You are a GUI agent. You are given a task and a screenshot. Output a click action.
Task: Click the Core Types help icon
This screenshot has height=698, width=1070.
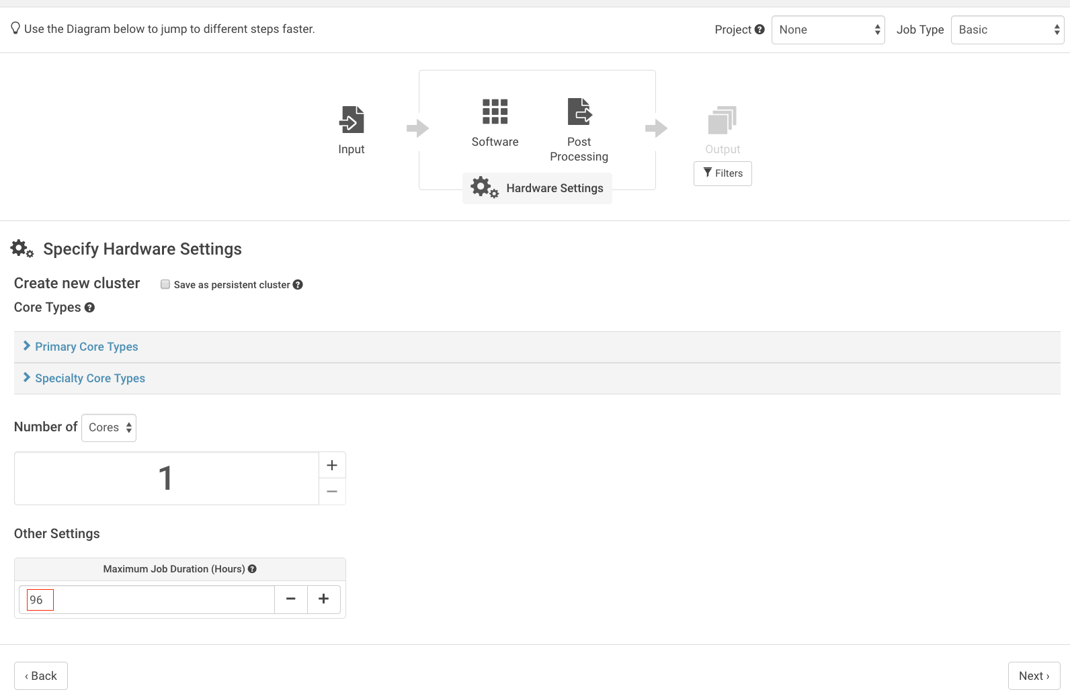point(89,308)
